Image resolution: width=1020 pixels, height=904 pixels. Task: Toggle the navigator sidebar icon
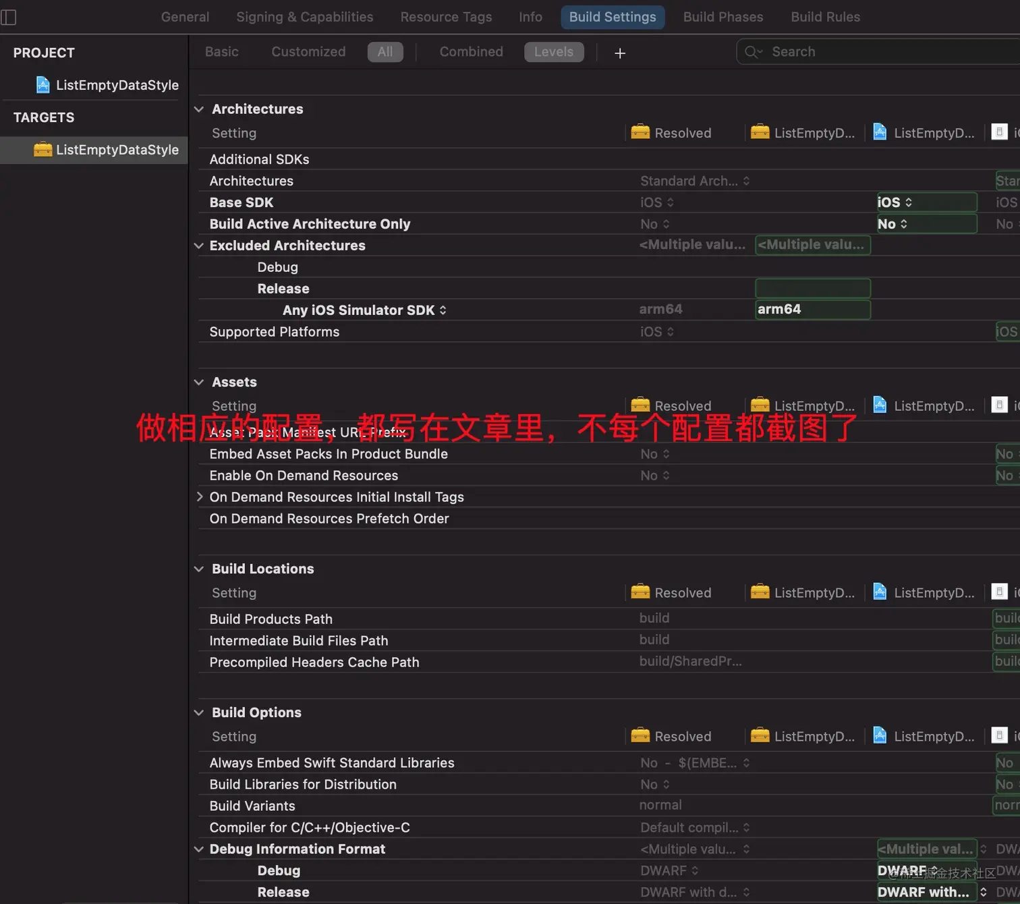click(8, 17)
